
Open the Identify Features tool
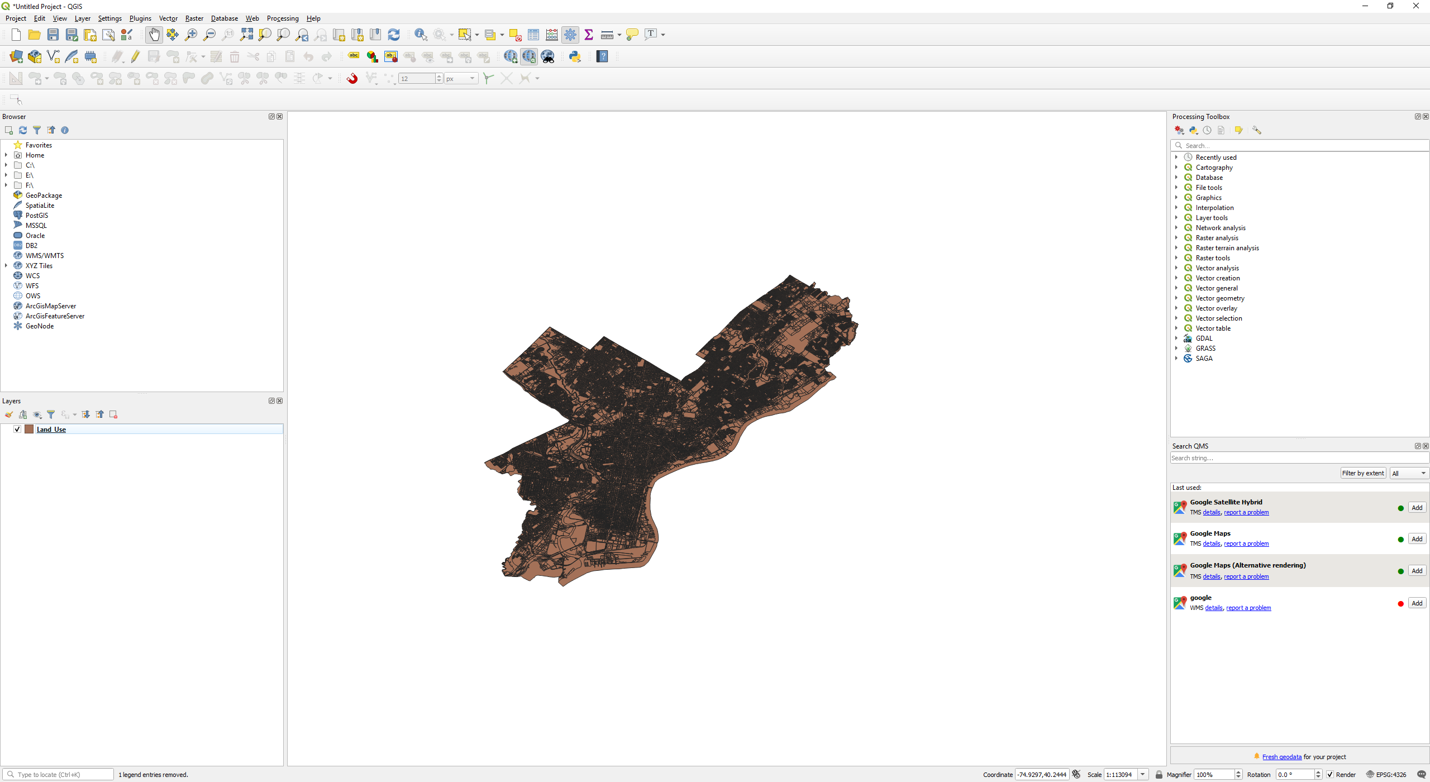tap(420, 35)
